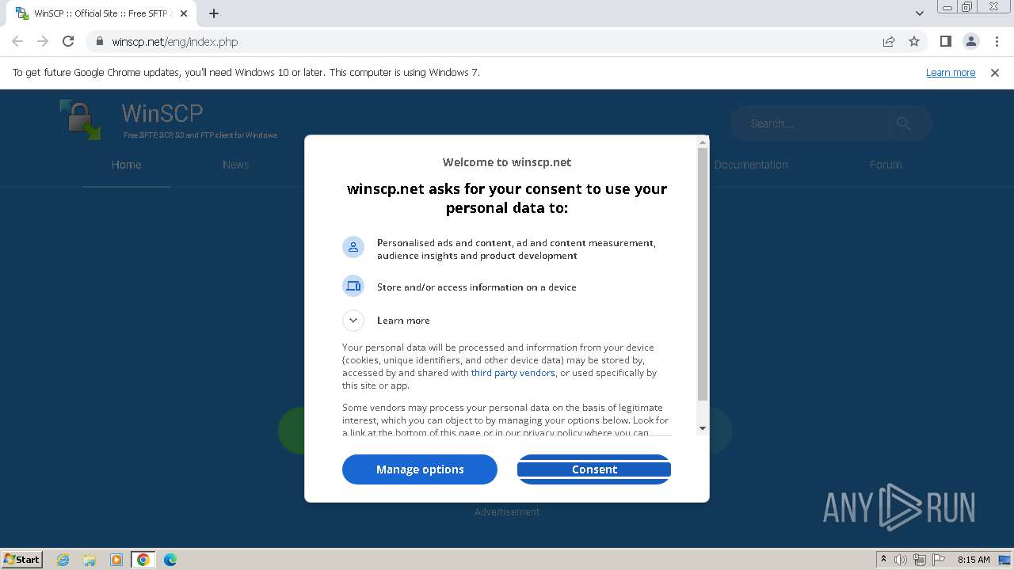Reload the winscp.net page
The width and height of the screenshot is (1014, 570).
68,41
